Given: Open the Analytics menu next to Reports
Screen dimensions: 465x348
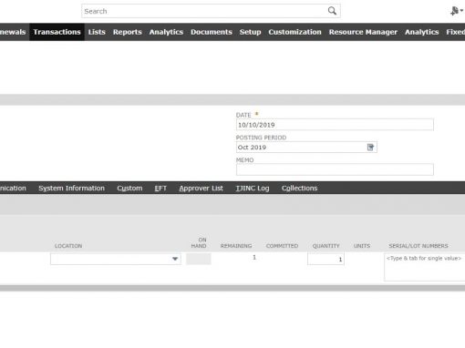Looking at the screenshot, I should coord(166,32).
